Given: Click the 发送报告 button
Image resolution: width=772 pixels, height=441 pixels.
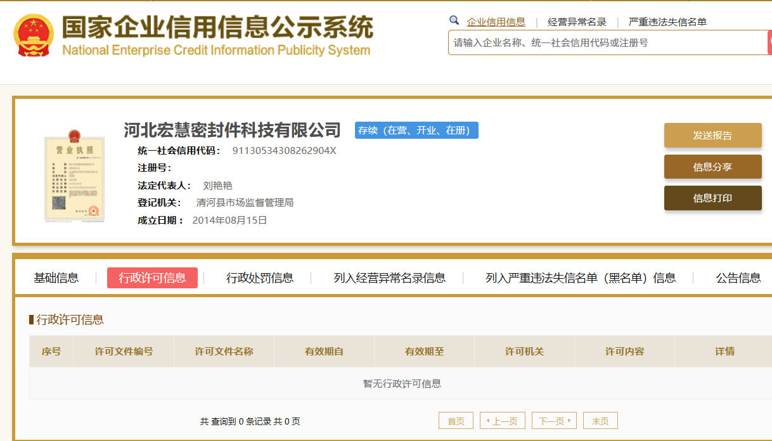Looking at the screenshot, I should [713, 135].
